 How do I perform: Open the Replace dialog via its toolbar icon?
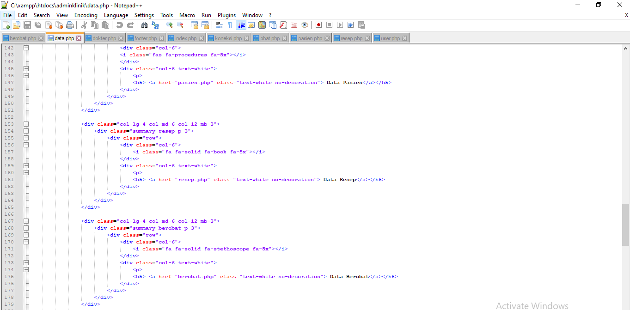tap(155, 25)
